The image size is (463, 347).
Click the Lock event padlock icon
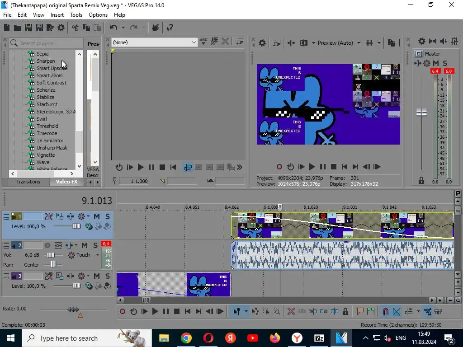tap(345, 311)
